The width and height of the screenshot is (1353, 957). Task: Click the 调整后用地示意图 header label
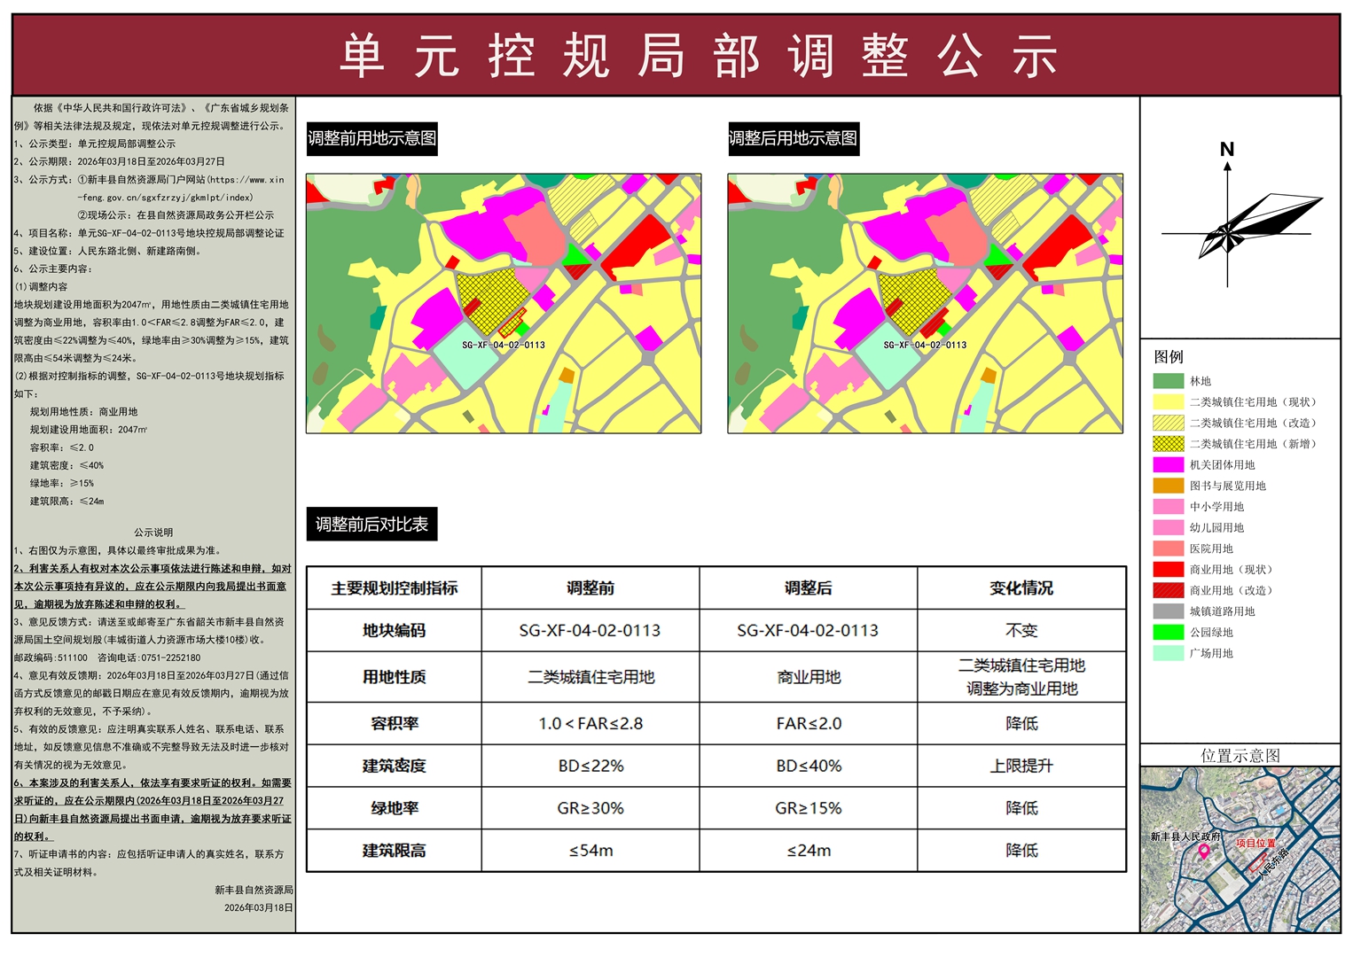pos(794,138)
